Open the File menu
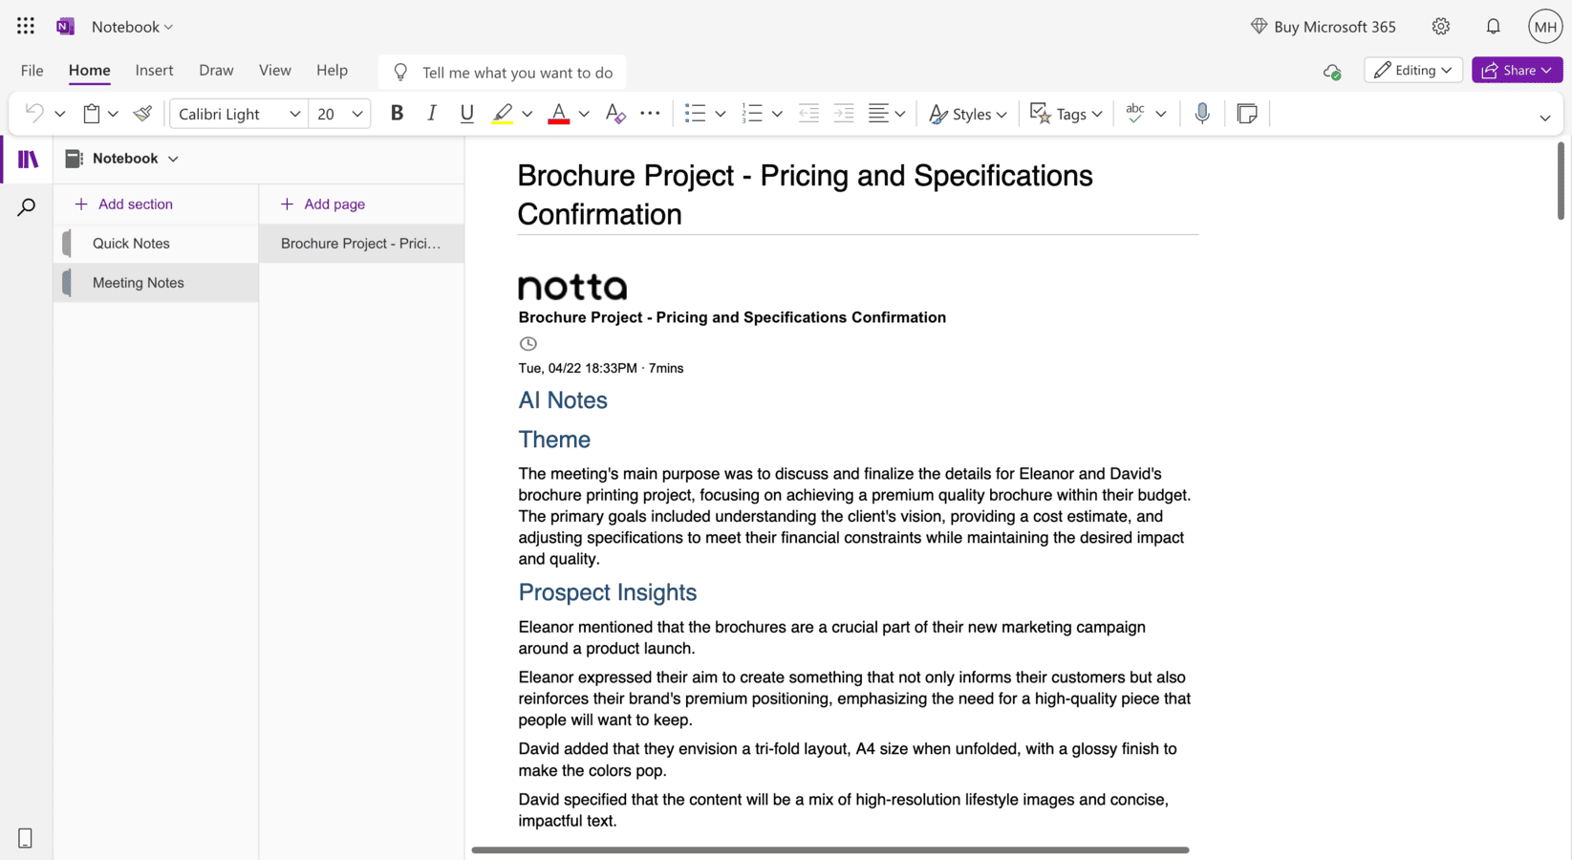The width and height of the screenshot is (1572, 860). point(32,70)
